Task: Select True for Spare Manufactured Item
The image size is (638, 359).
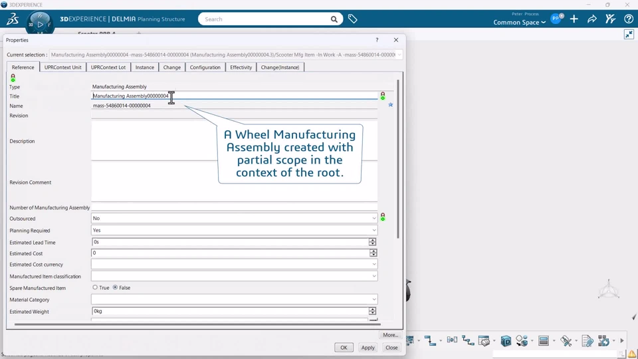Action: point(95,288)
